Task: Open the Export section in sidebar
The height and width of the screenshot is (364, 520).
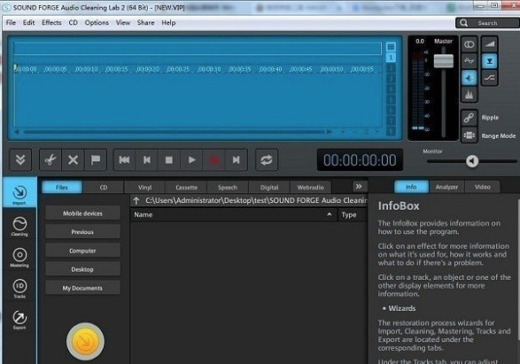Action: point(19,320)
